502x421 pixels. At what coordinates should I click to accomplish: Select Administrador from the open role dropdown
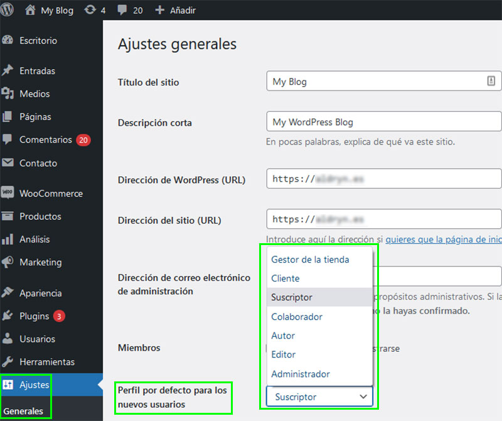300,374
